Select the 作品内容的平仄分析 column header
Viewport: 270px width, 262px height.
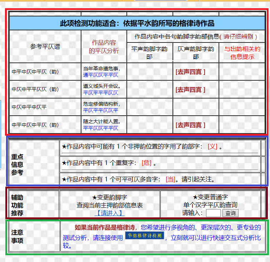104,47
